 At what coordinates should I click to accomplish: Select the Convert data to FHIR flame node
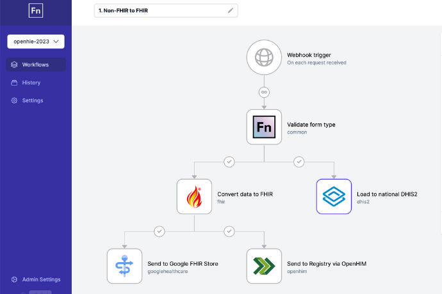(194, 196)
